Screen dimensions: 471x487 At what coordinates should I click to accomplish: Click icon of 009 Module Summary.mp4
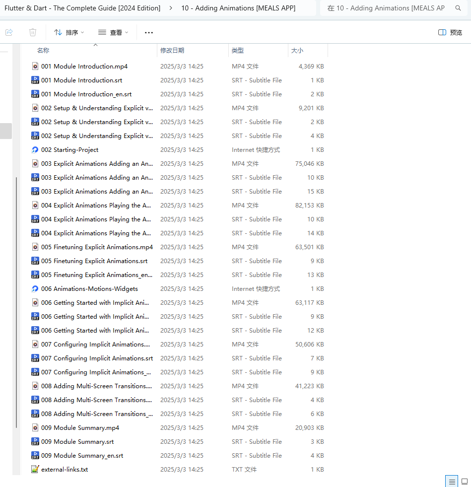tap(35, 428)
